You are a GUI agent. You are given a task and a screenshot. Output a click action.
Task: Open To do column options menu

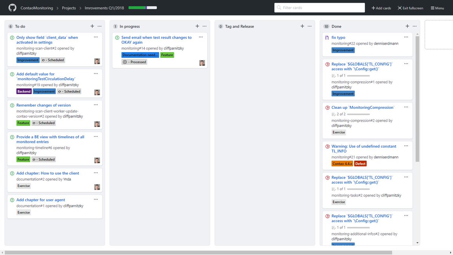click(x=99, y=26)
